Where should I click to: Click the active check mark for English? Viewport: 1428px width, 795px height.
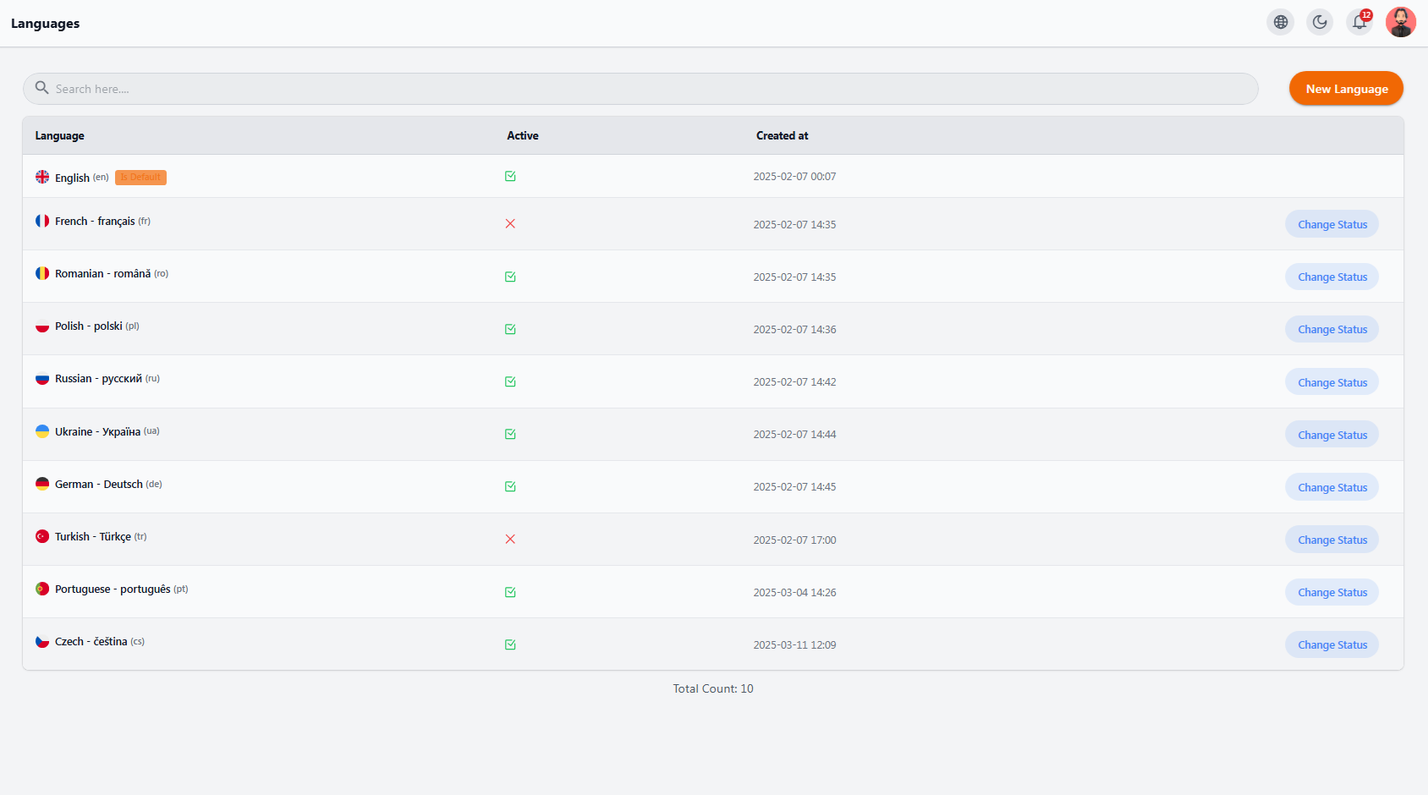tap(510, 176)
